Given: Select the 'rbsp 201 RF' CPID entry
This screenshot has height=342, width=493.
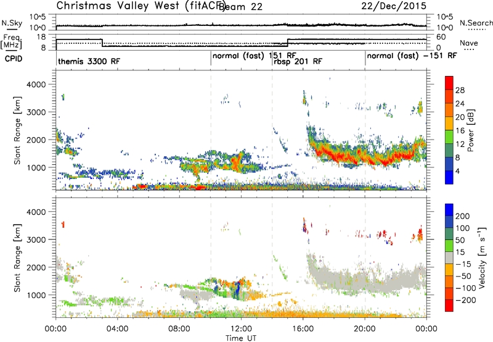Looking at the screenshot, I should click(x=298, y=61).
